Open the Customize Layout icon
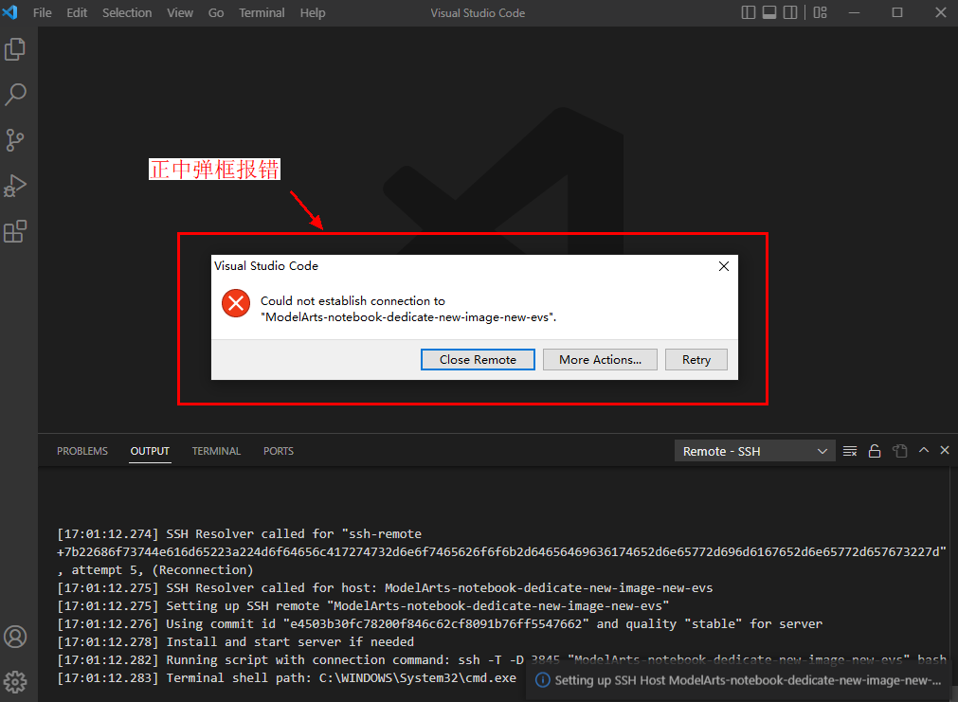 click(821, 12)
